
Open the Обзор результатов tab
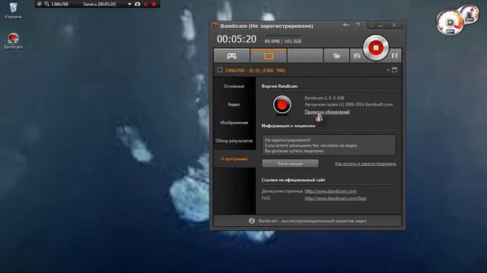click(234, 141)
